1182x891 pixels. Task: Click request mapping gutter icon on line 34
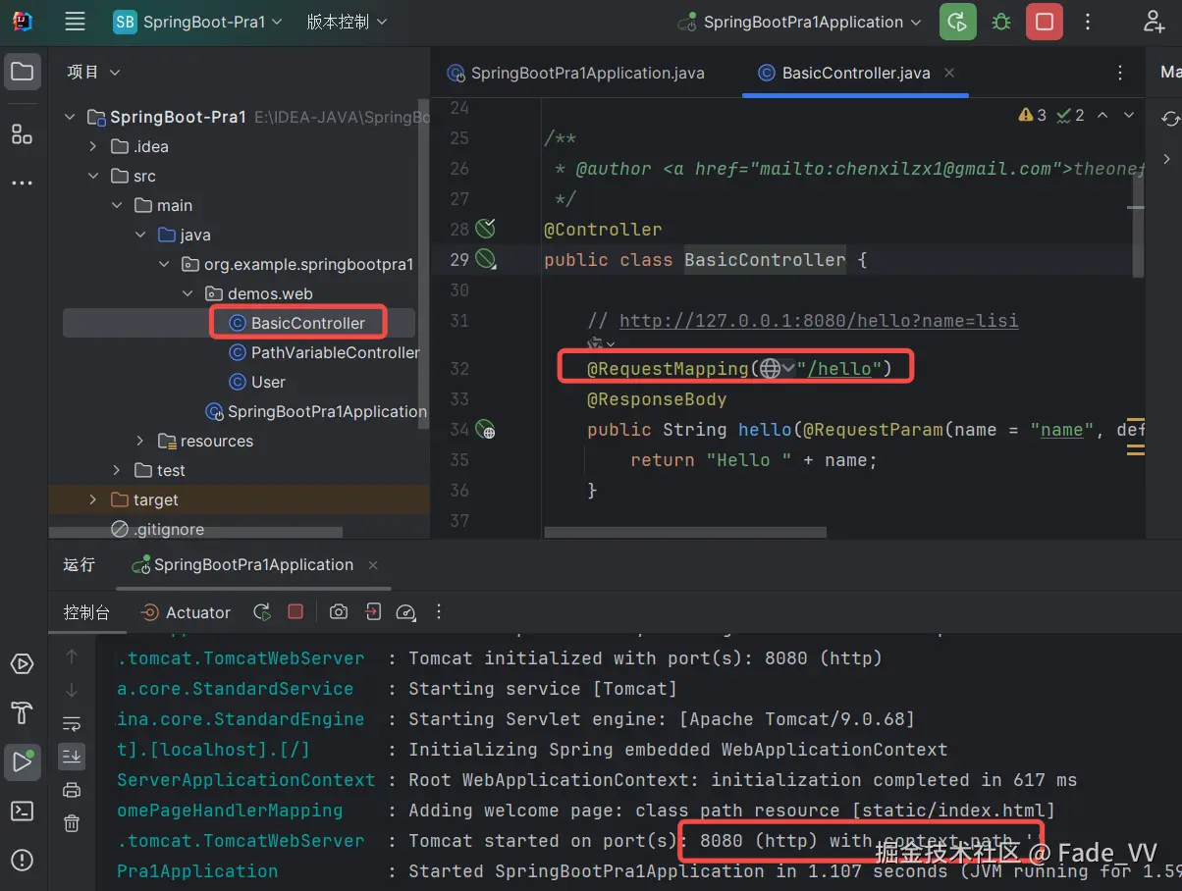[485, 429]
